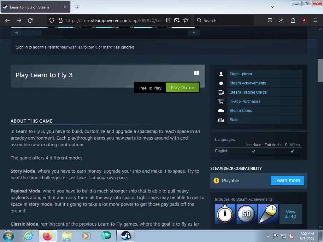323x242 pixels.
Task: Click the Steam Deck Learn more button
Action: (x=287, y=181)
